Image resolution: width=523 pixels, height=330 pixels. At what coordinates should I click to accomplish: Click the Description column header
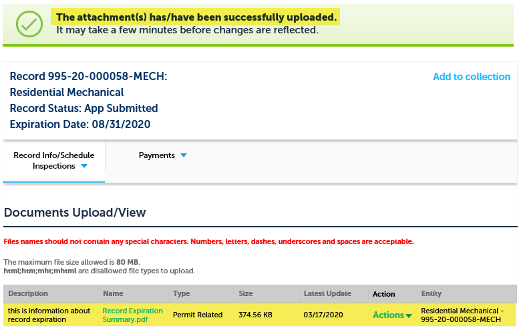[28, 293]
